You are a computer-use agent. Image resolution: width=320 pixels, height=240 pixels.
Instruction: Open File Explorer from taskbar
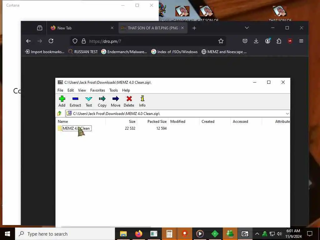click(x=123, y=234)
